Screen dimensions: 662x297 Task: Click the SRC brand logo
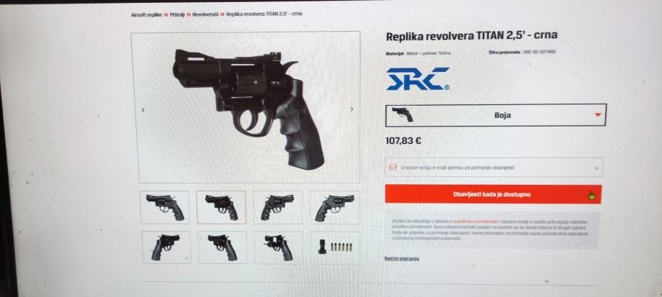pos(418,79)
